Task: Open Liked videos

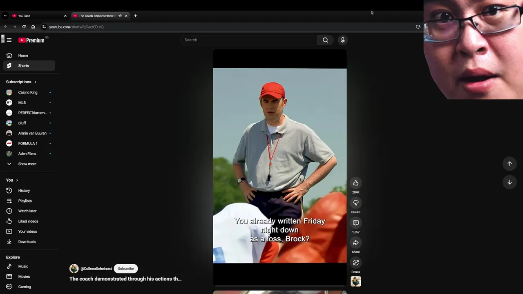Action: tap(29, 221)
